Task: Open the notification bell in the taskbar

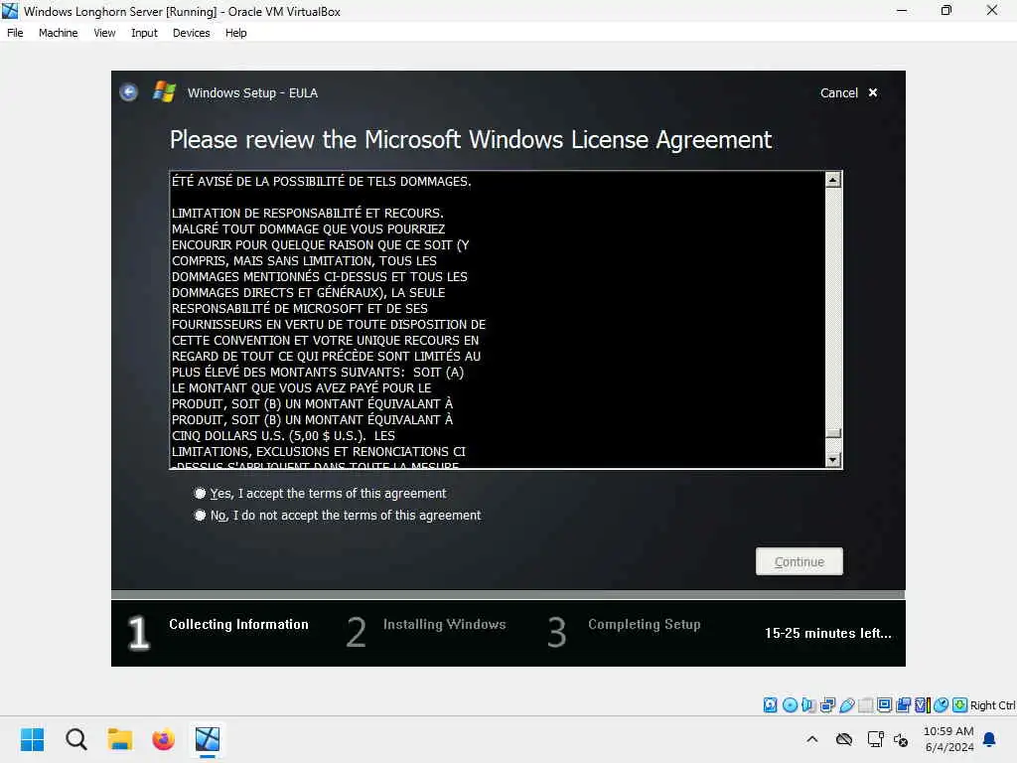Action: click(x=990, y=739)
